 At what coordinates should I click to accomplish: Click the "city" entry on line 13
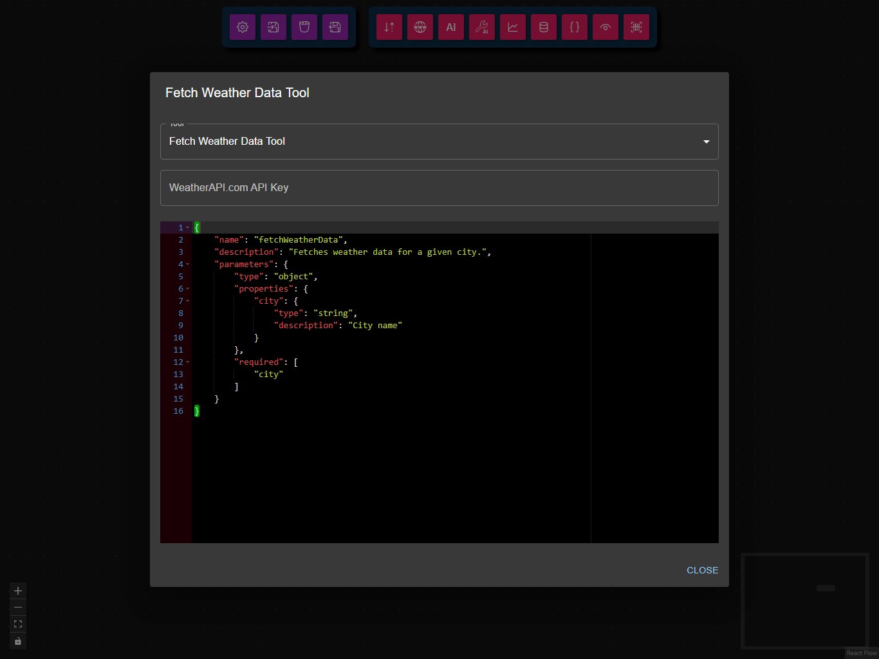tap(268, 375)
